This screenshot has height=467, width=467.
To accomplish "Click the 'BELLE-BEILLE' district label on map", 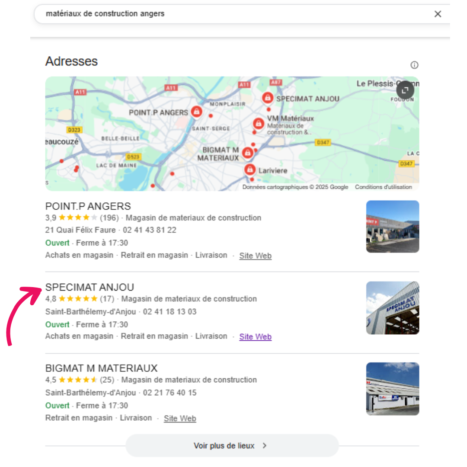I will (x=120, y=138).
